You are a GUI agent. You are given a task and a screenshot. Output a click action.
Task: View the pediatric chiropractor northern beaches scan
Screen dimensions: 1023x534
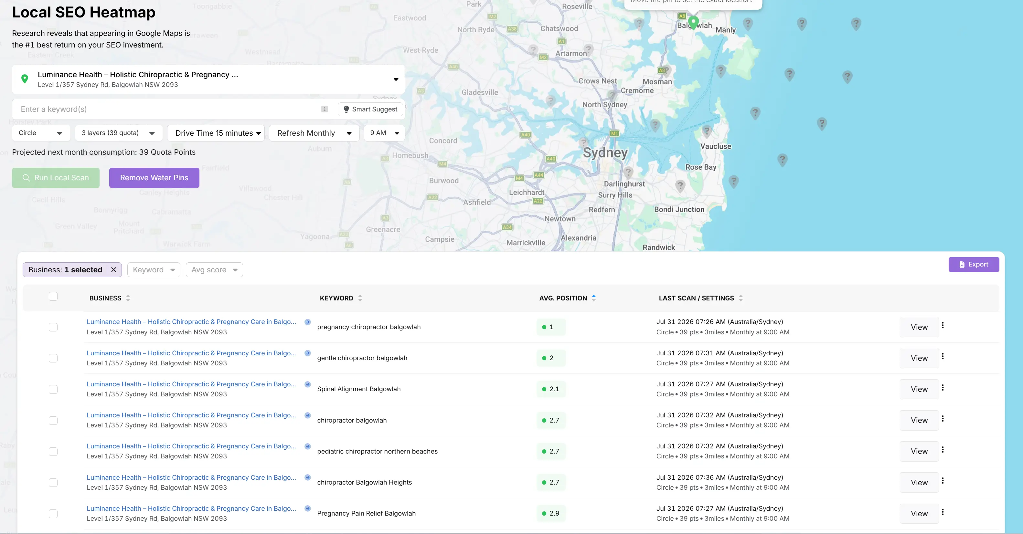point(919,451)
